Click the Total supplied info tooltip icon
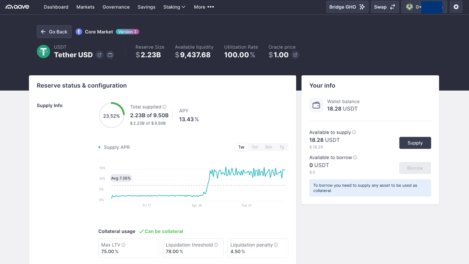The height and width of the screenshot is (264, 469). point(164,107)
